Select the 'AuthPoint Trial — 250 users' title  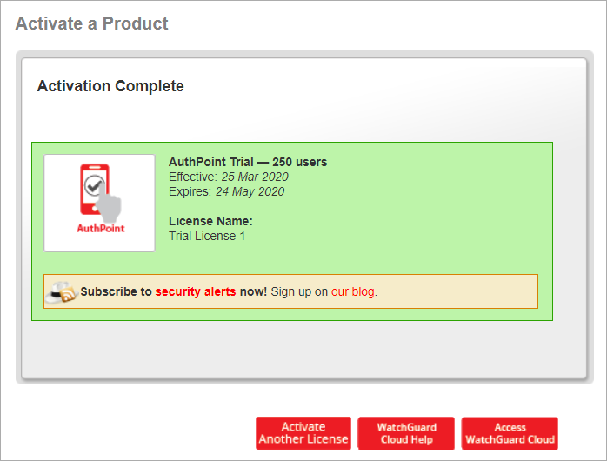click(x=248, y=162)
